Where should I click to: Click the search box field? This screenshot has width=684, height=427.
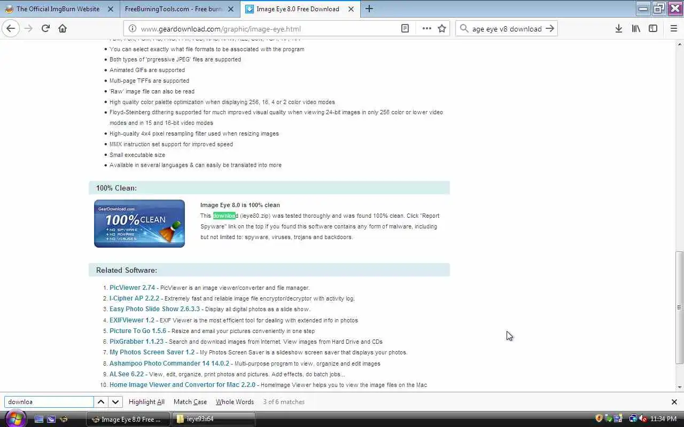point(507,29)
